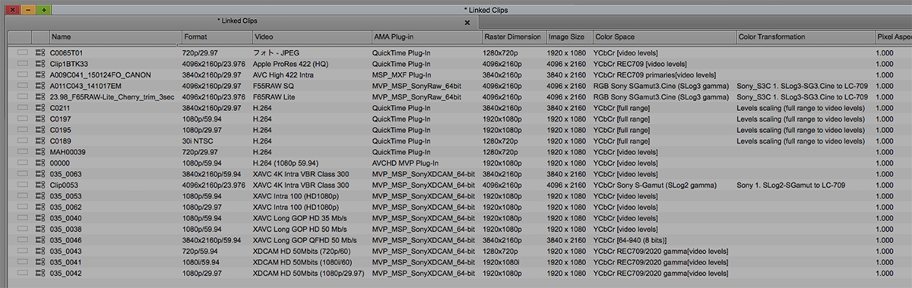Click the clip name 23.98_F65RAW-Lite_Cherry_trim_3sec
The image size is (912, 288).
[x=112, y=97]
